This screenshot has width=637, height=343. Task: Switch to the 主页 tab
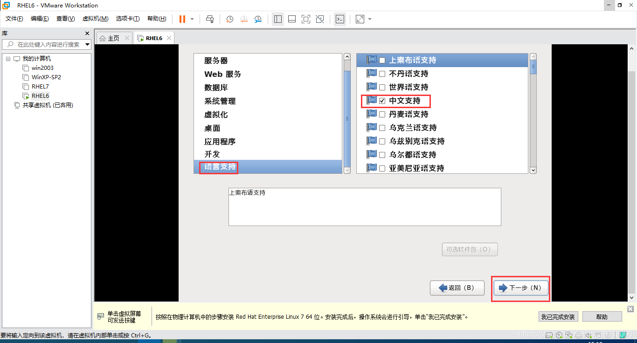[114, 38]
